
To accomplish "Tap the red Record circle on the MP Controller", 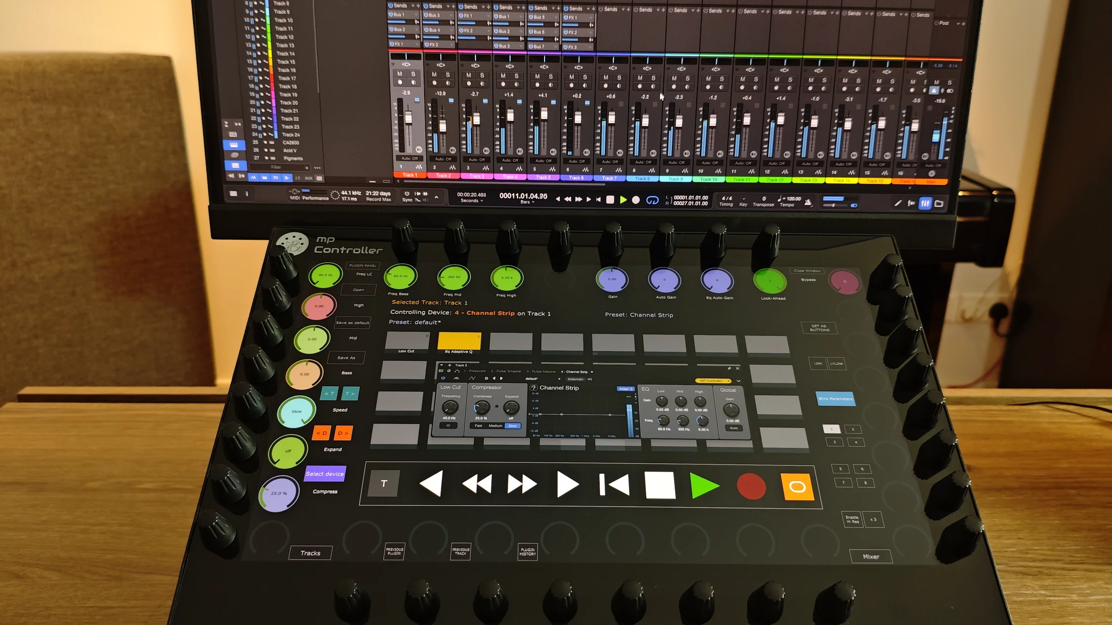I will click(751, 486).
